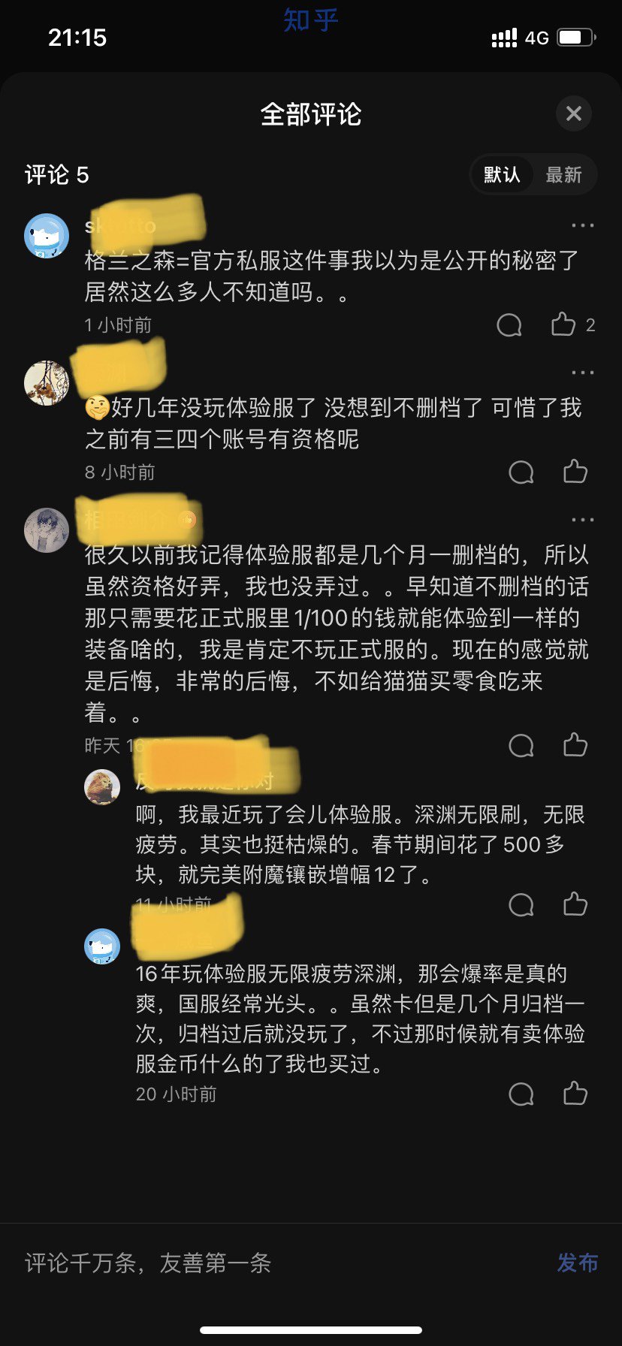
Task: Like the reply about 完美附魔镶嵌增幅12
Action: pos(575,904)
